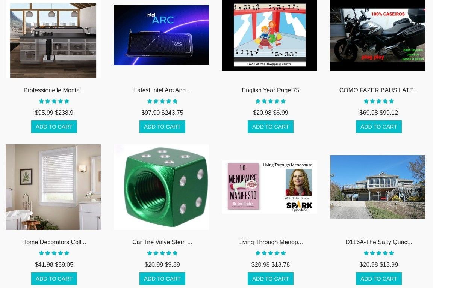Open the Latest Intel Arc And... title link
This screenshot has width=451, height=288.
coord(162,90)
